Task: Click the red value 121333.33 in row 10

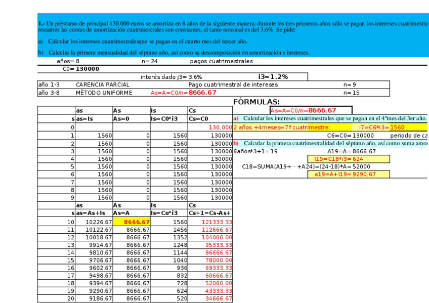Action: [x=218, y=221]
